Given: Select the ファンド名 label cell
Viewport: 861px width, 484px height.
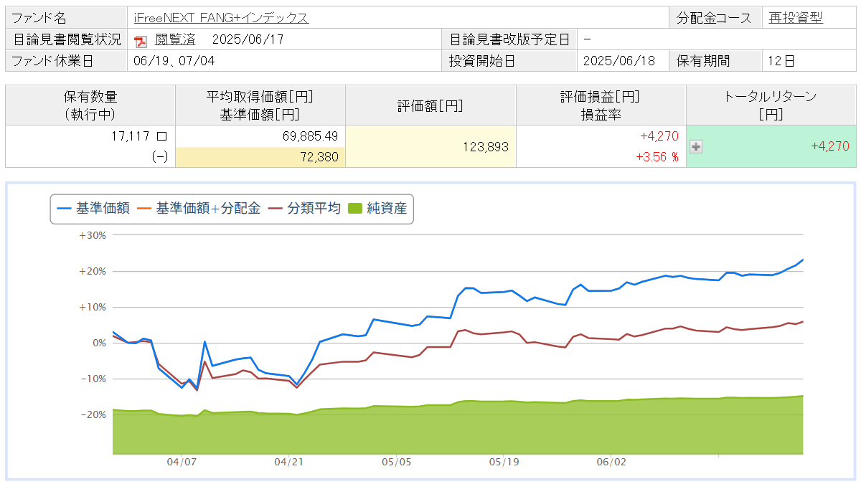Looking at the screenshot, I should [67, 19].
